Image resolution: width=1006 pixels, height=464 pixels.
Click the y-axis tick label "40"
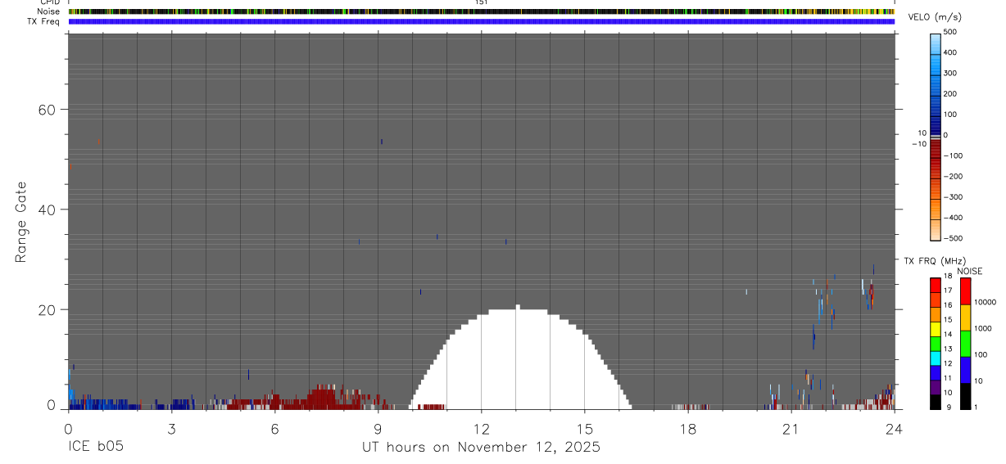pyautogui.click(x=48, y=209)
